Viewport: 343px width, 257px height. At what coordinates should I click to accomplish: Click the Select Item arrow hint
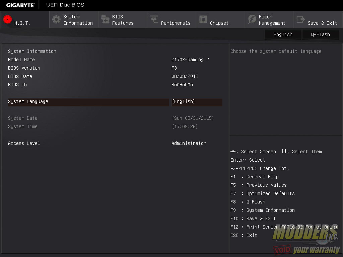[x=301, y=152]
